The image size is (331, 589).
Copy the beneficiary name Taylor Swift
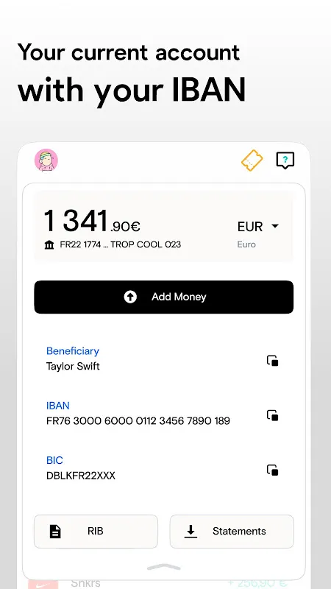point(272,361)
